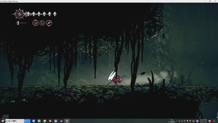The image size is (218, 123).
Task: Open the green circular browser on the taskbar
Action: 45,121
